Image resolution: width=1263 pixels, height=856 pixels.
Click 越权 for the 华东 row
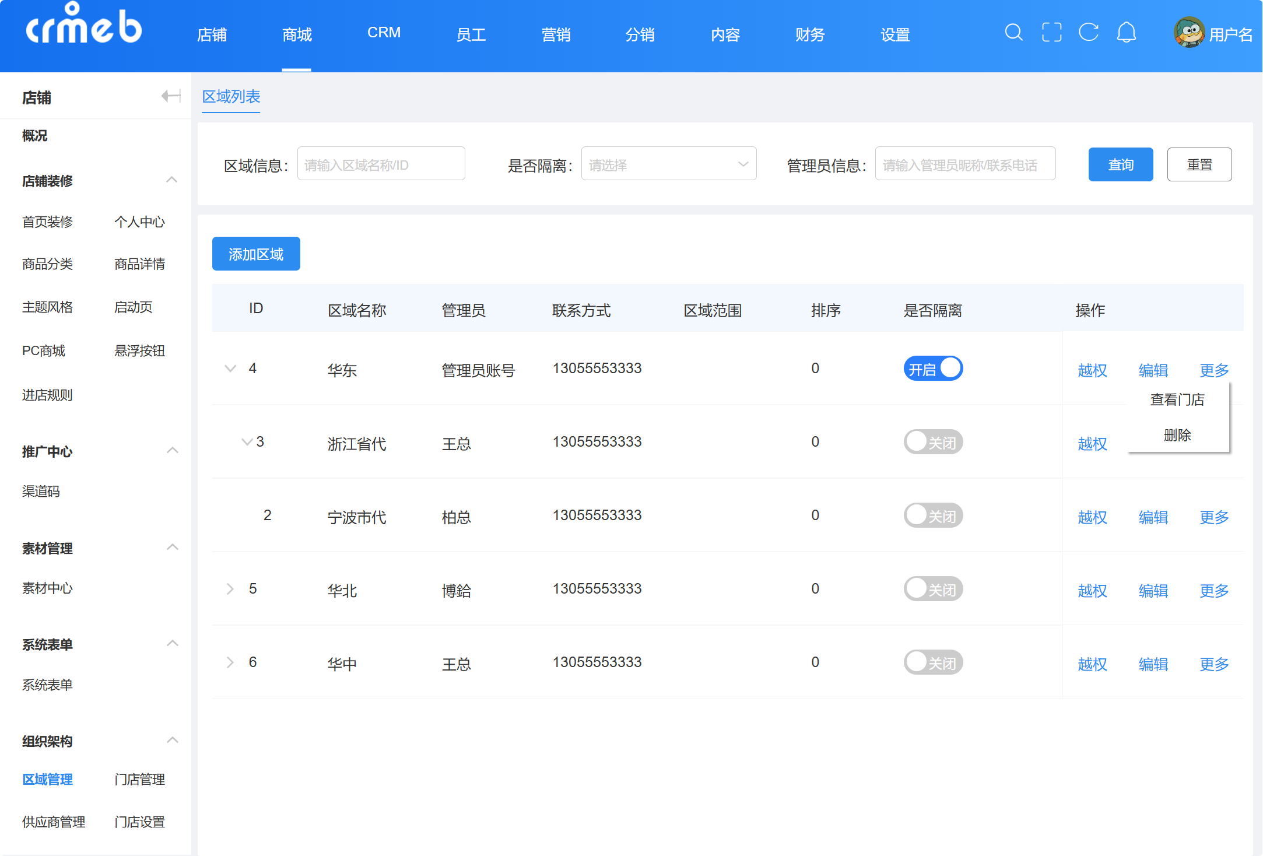1092,370
